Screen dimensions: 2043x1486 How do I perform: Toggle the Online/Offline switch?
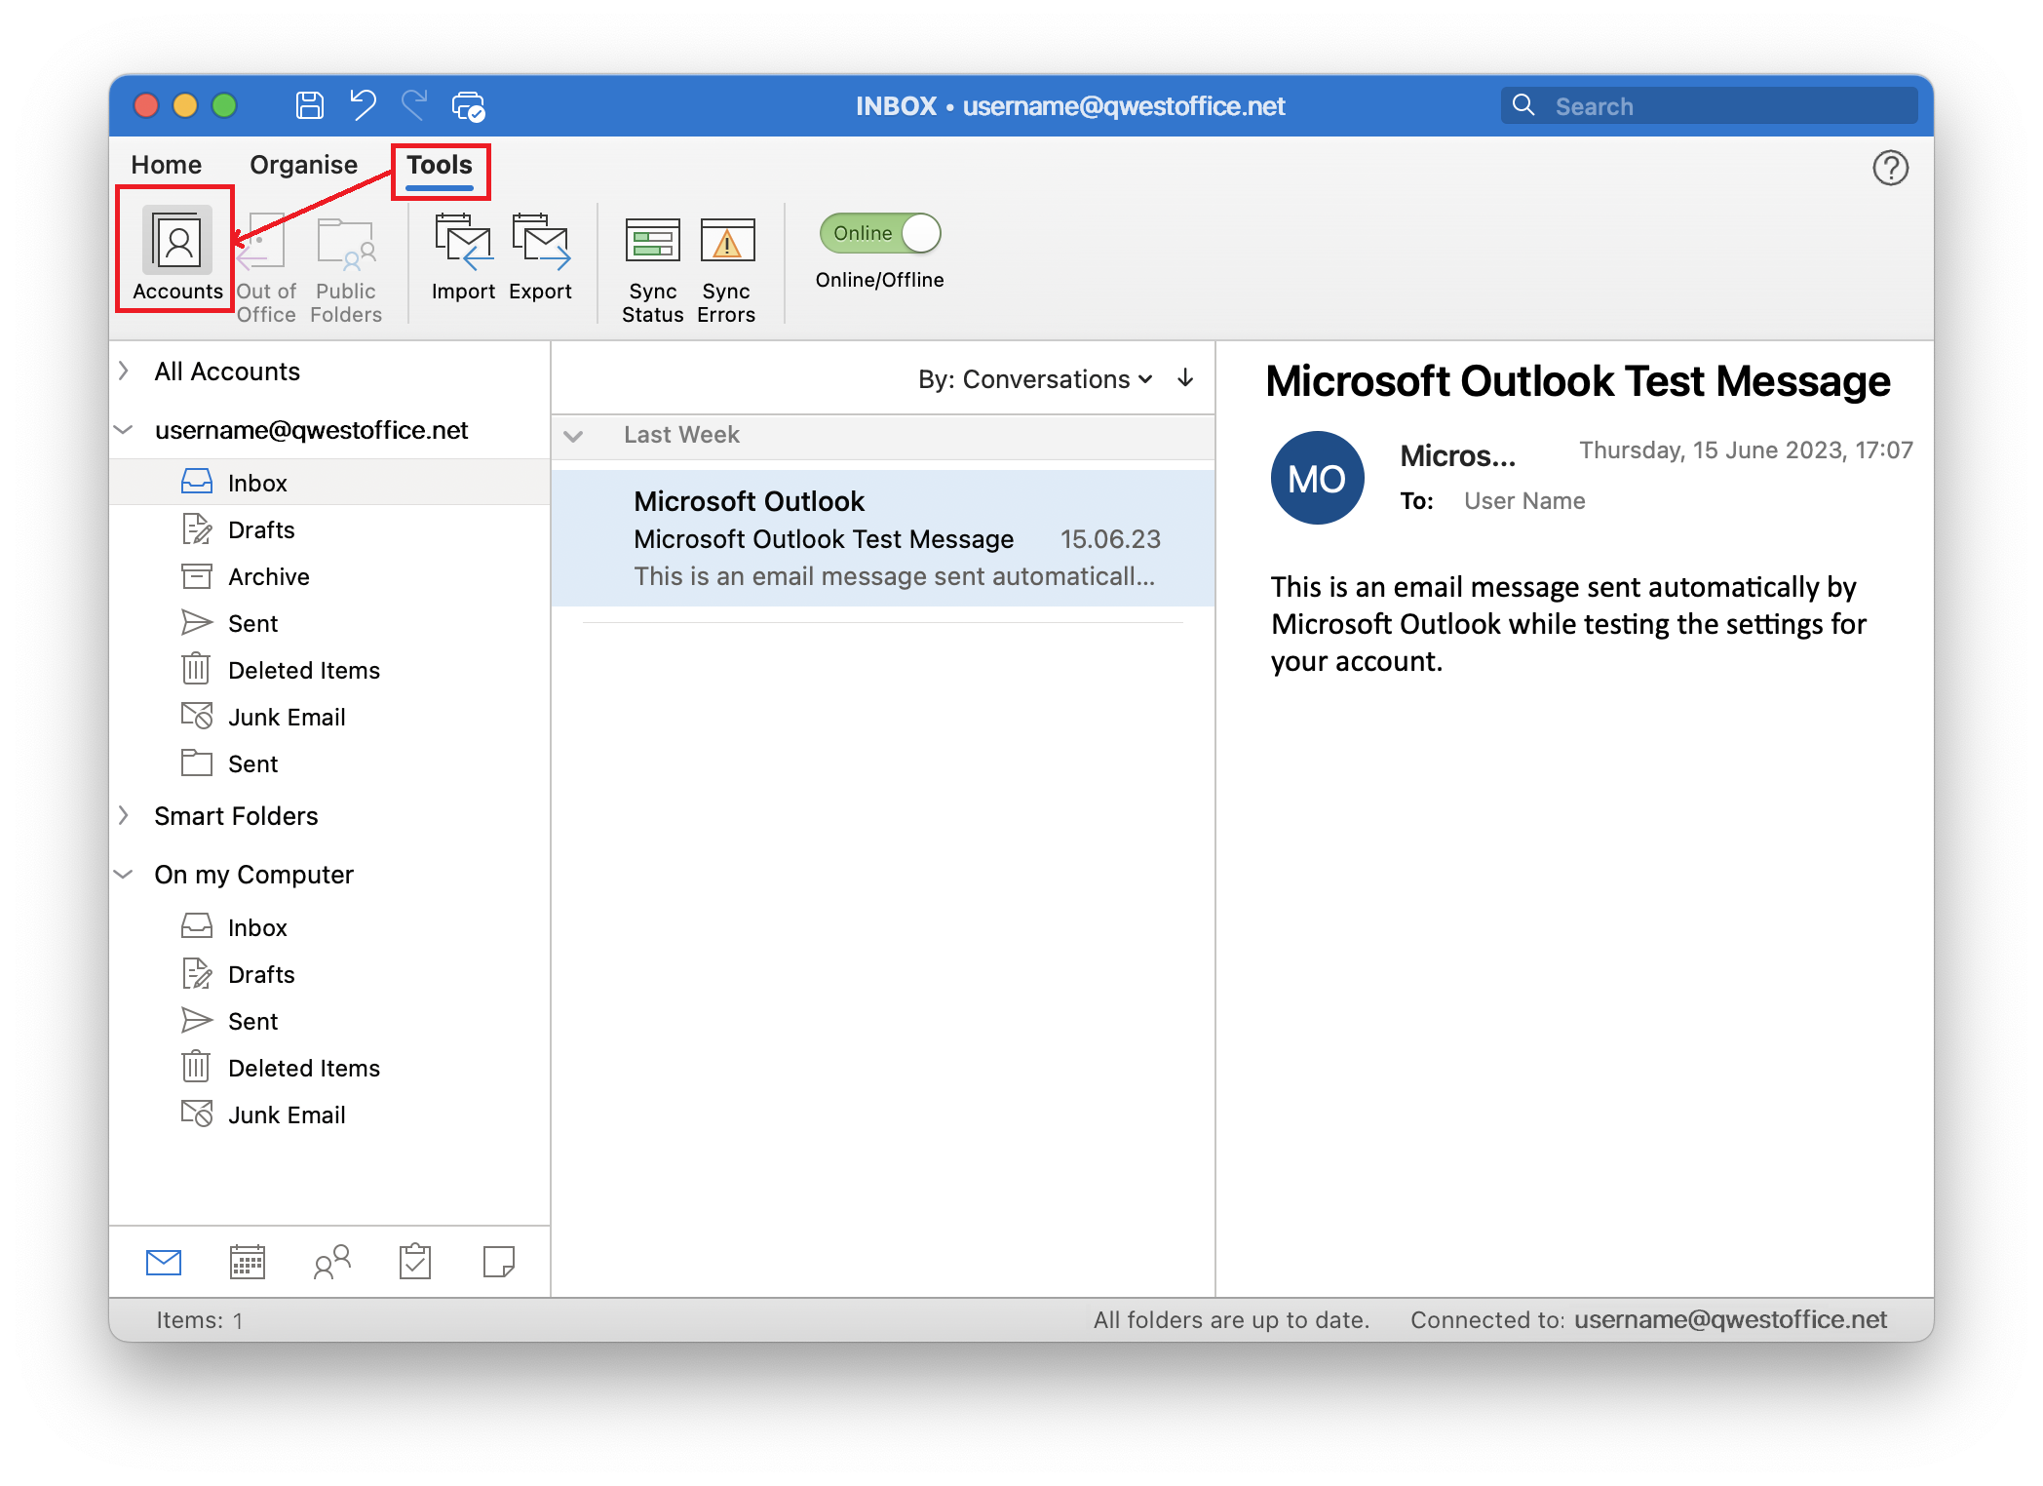click(x=880, y=233)
